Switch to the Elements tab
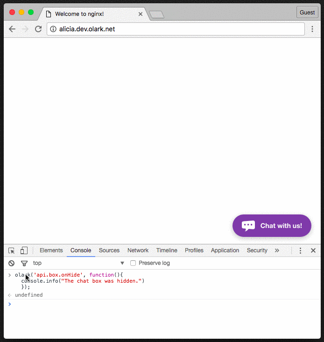 point(51,250)
